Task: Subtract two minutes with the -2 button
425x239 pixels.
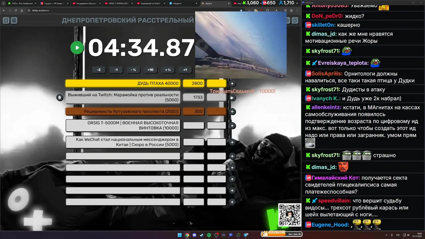Action: pyautogui.click(x=99, y=70)
